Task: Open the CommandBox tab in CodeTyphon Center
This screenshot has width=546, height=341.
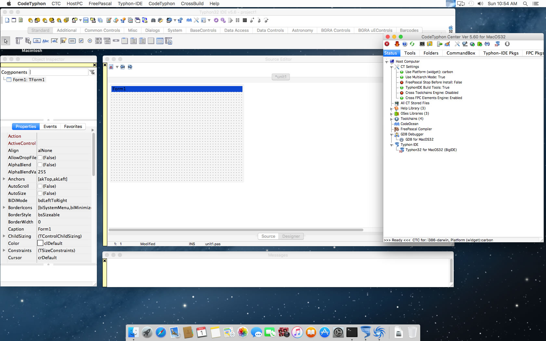Action: (x=461, y=53)
